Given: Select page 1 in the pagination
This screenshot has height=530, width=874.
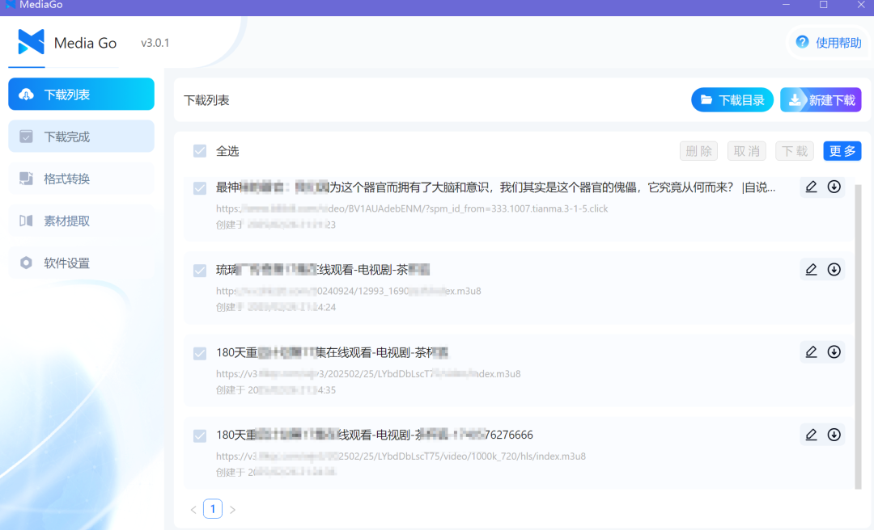Looking at the screenshot, I should tap(213, 509).
